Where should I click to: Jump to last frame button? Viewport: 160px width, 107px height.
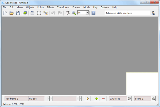pyautogui.click(x=81, y=99)
